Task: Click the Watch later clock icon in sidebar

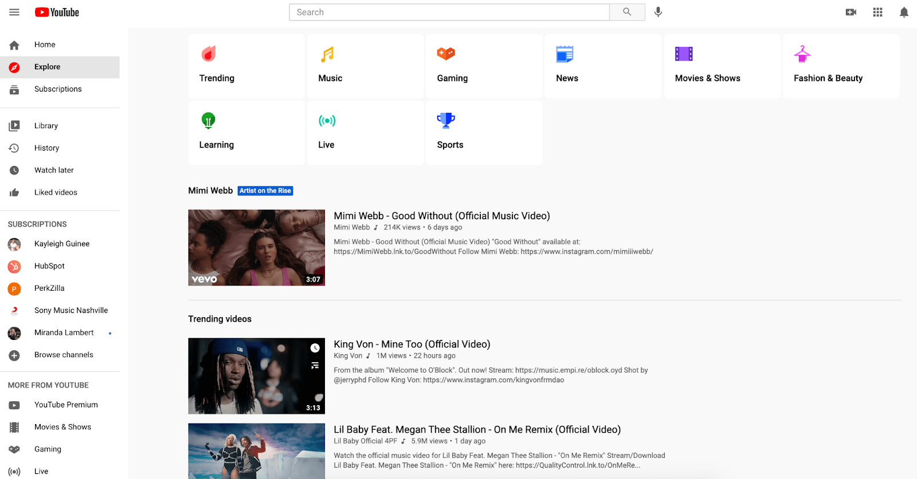Action: point(14,171)
